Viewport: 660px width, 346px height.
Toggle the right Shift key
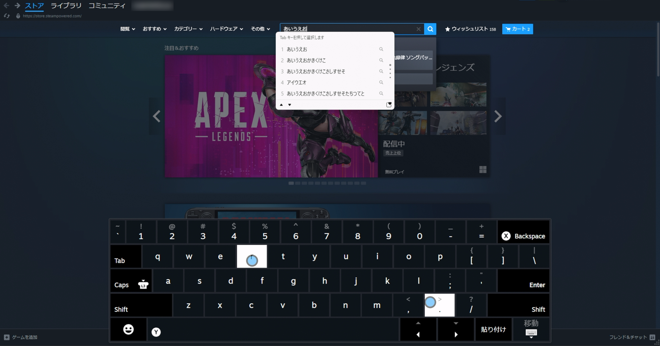click(518, 305)
